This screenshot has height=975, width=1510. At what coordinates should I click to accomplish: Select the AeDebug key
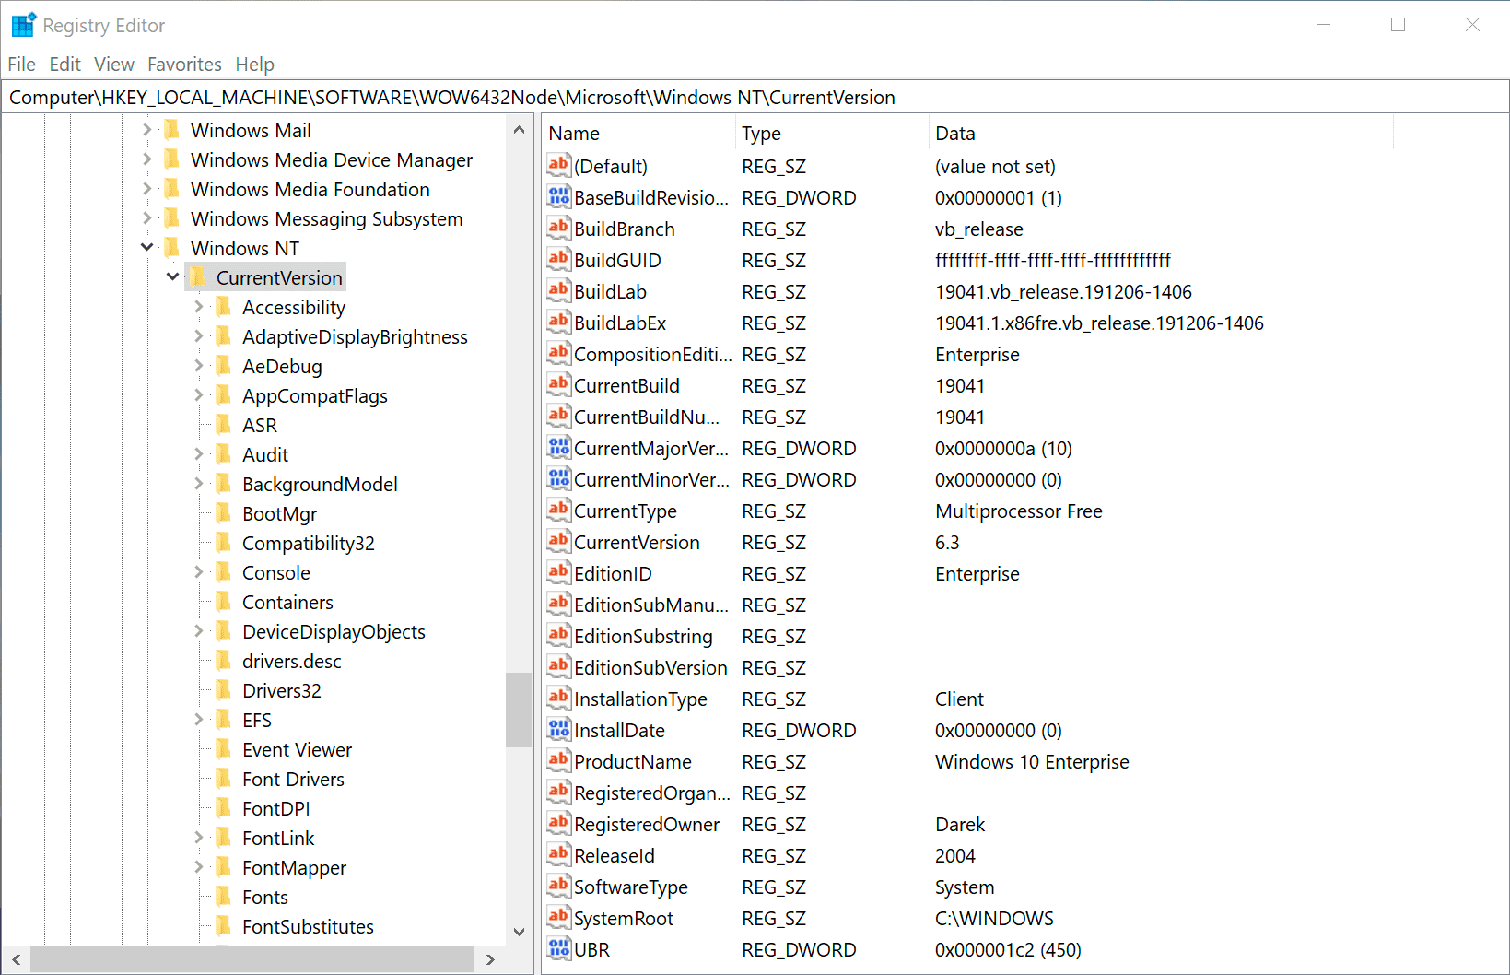[x=282, y=366]
